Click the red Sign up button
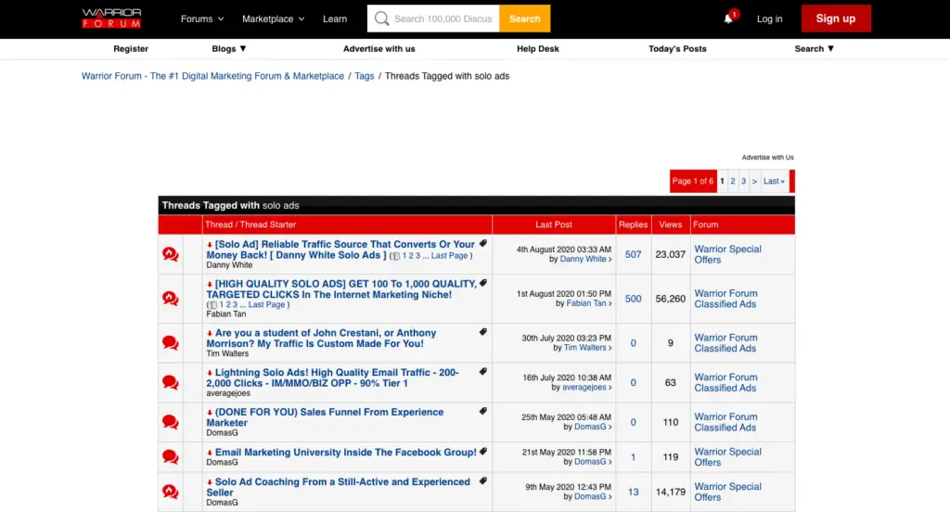Image resolution: width=950 pixels, height=512 pixels. pyautogui.click(x=836, y=19)
